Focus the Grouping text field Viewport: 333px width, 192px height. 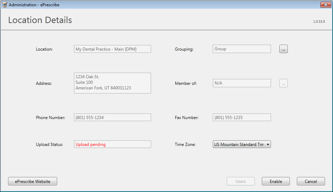tap(242, 49)
